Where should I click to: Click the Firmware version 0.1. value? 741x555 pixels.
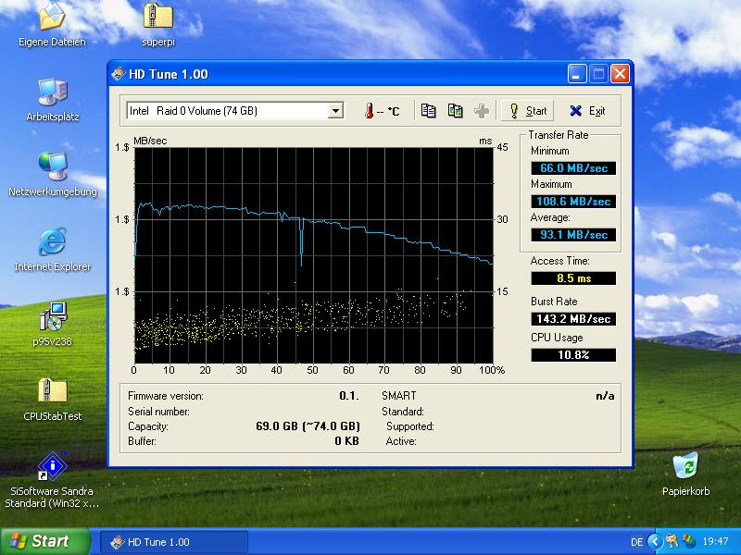[x=349, y=396]
